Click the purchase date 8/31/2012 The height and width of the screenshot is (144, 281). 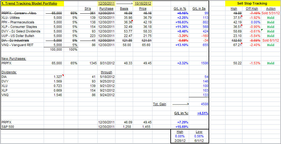108,63
